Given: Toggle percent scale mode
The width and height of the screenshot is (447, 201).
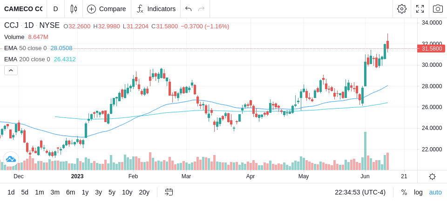Looking at the screenshot, I should (404, 192).
